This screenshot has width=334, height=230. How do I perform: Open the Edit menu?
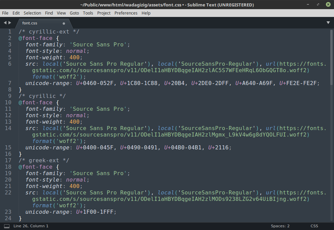16,13
